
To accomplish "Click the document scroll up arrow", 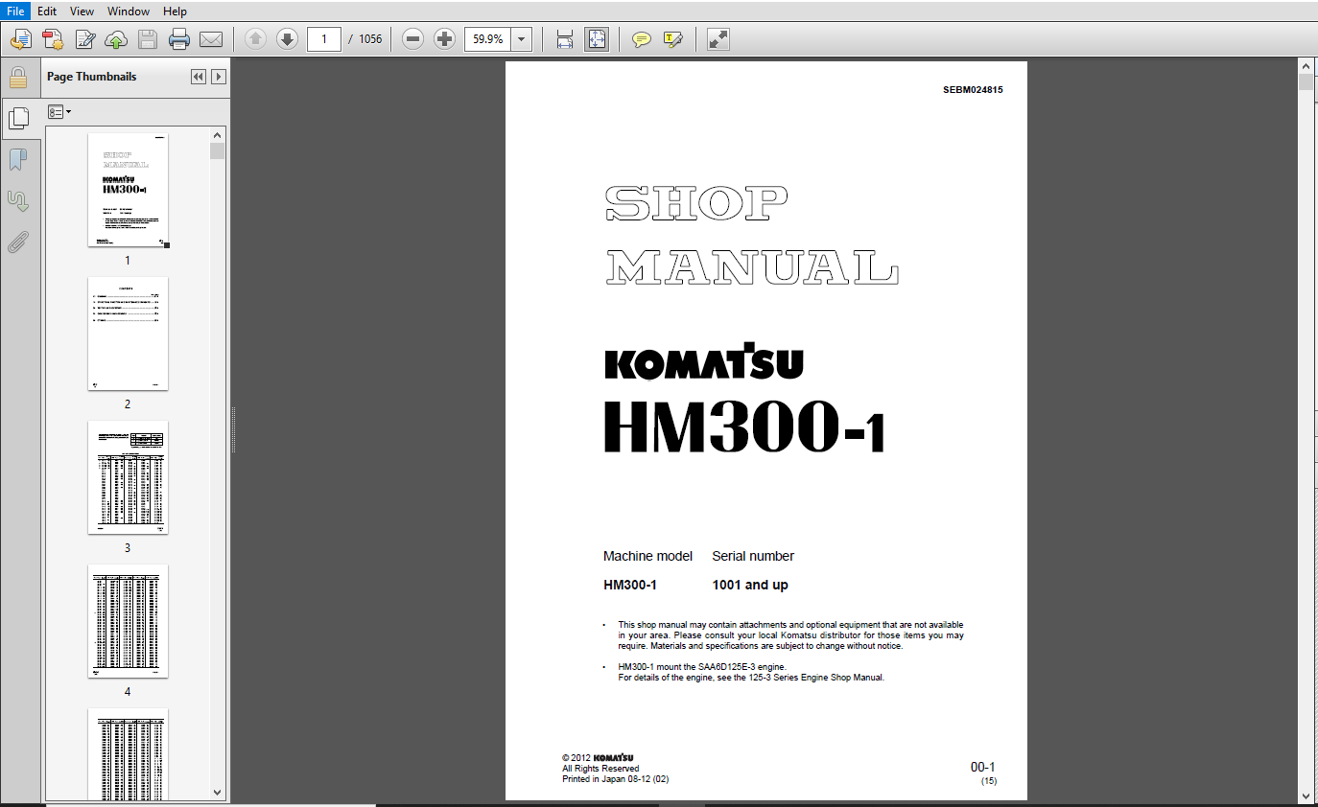I will [x=1306, y=65].
